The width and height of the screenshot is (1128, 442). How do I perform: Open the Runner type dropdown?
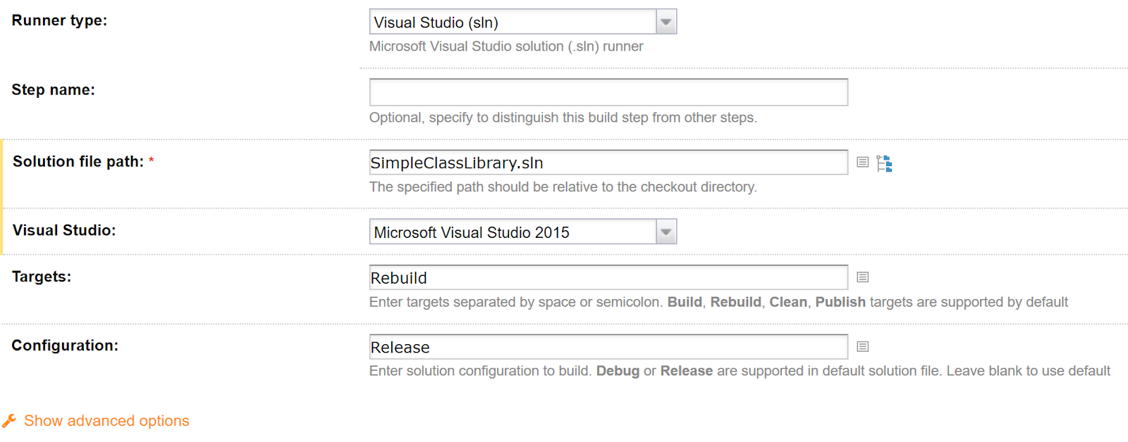522,22
